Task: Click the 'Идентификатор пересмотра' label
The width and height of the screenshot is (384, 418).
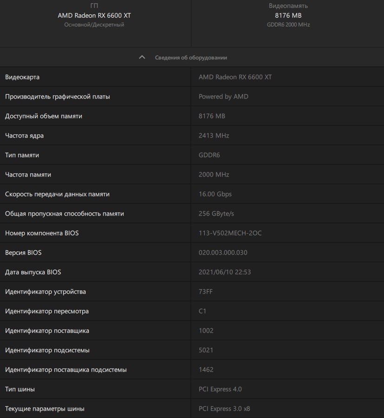Action: 47,311
